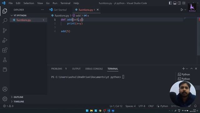200x113 pixels.
Task: Select first Python terminal in list
Action: click(x=184, y=74)
